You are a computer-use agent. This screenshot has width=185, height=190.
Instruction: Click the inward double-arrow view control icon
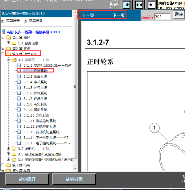tap(139, 5)
